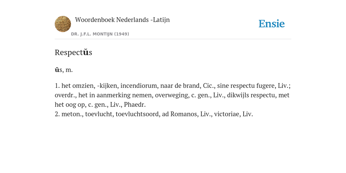This screenshot has height=173, width=346.
Task: Click the "Phaedr." source abbreviation
Action: tap(134, 105)
